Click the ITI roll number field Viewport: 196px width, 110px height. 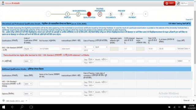pyautogui.click(x=50, y=61)
